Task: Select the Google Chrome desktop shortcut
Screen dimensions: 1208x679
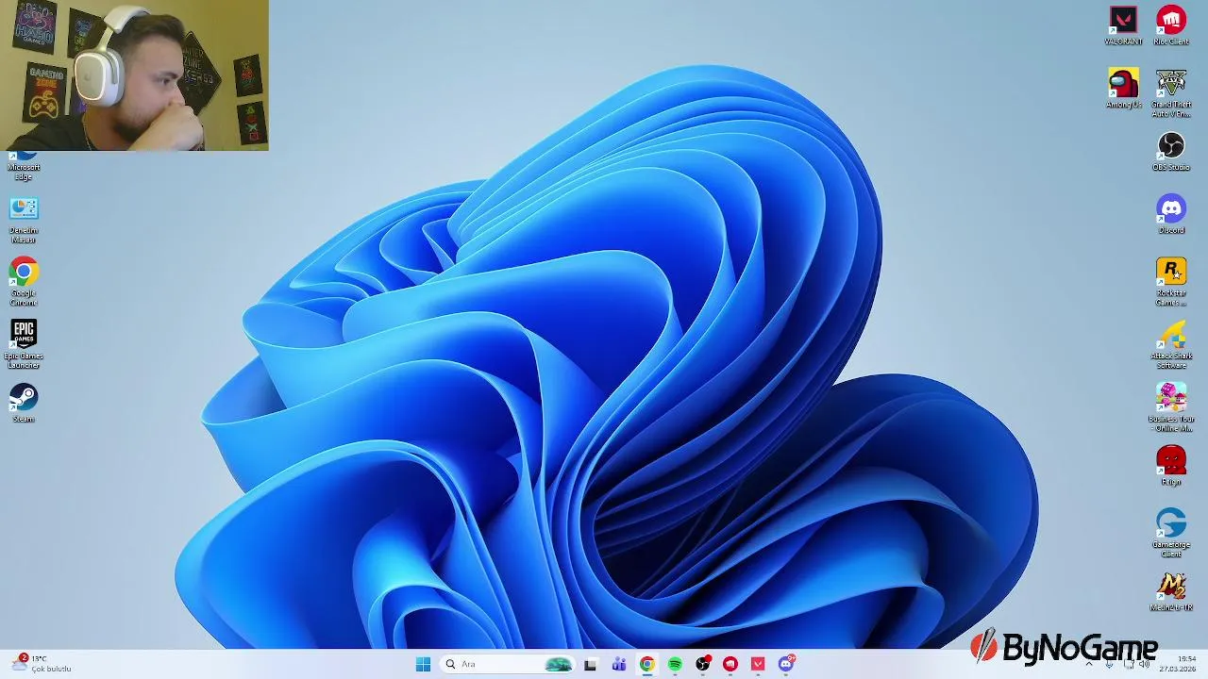Action: click(x=24, y=282)
